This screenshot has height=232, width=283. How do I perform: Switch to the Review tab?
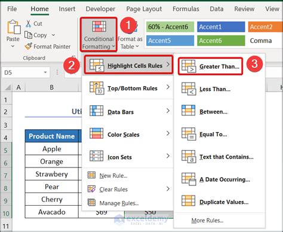[x=244, y=9]
